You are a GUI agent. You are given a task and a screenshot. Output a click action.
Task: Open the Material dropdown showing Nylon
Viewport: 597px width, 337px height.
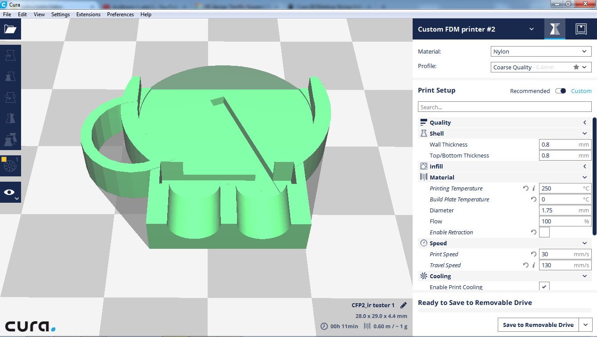pyautogui.click(x=541, y=51)
